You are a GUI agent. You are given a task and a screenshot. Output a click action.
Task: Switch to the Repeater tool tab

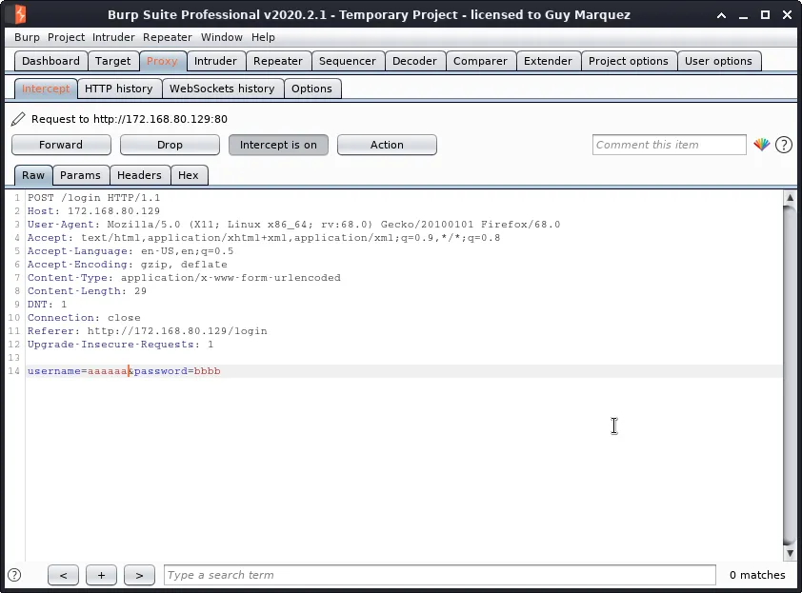click(278, 61)
